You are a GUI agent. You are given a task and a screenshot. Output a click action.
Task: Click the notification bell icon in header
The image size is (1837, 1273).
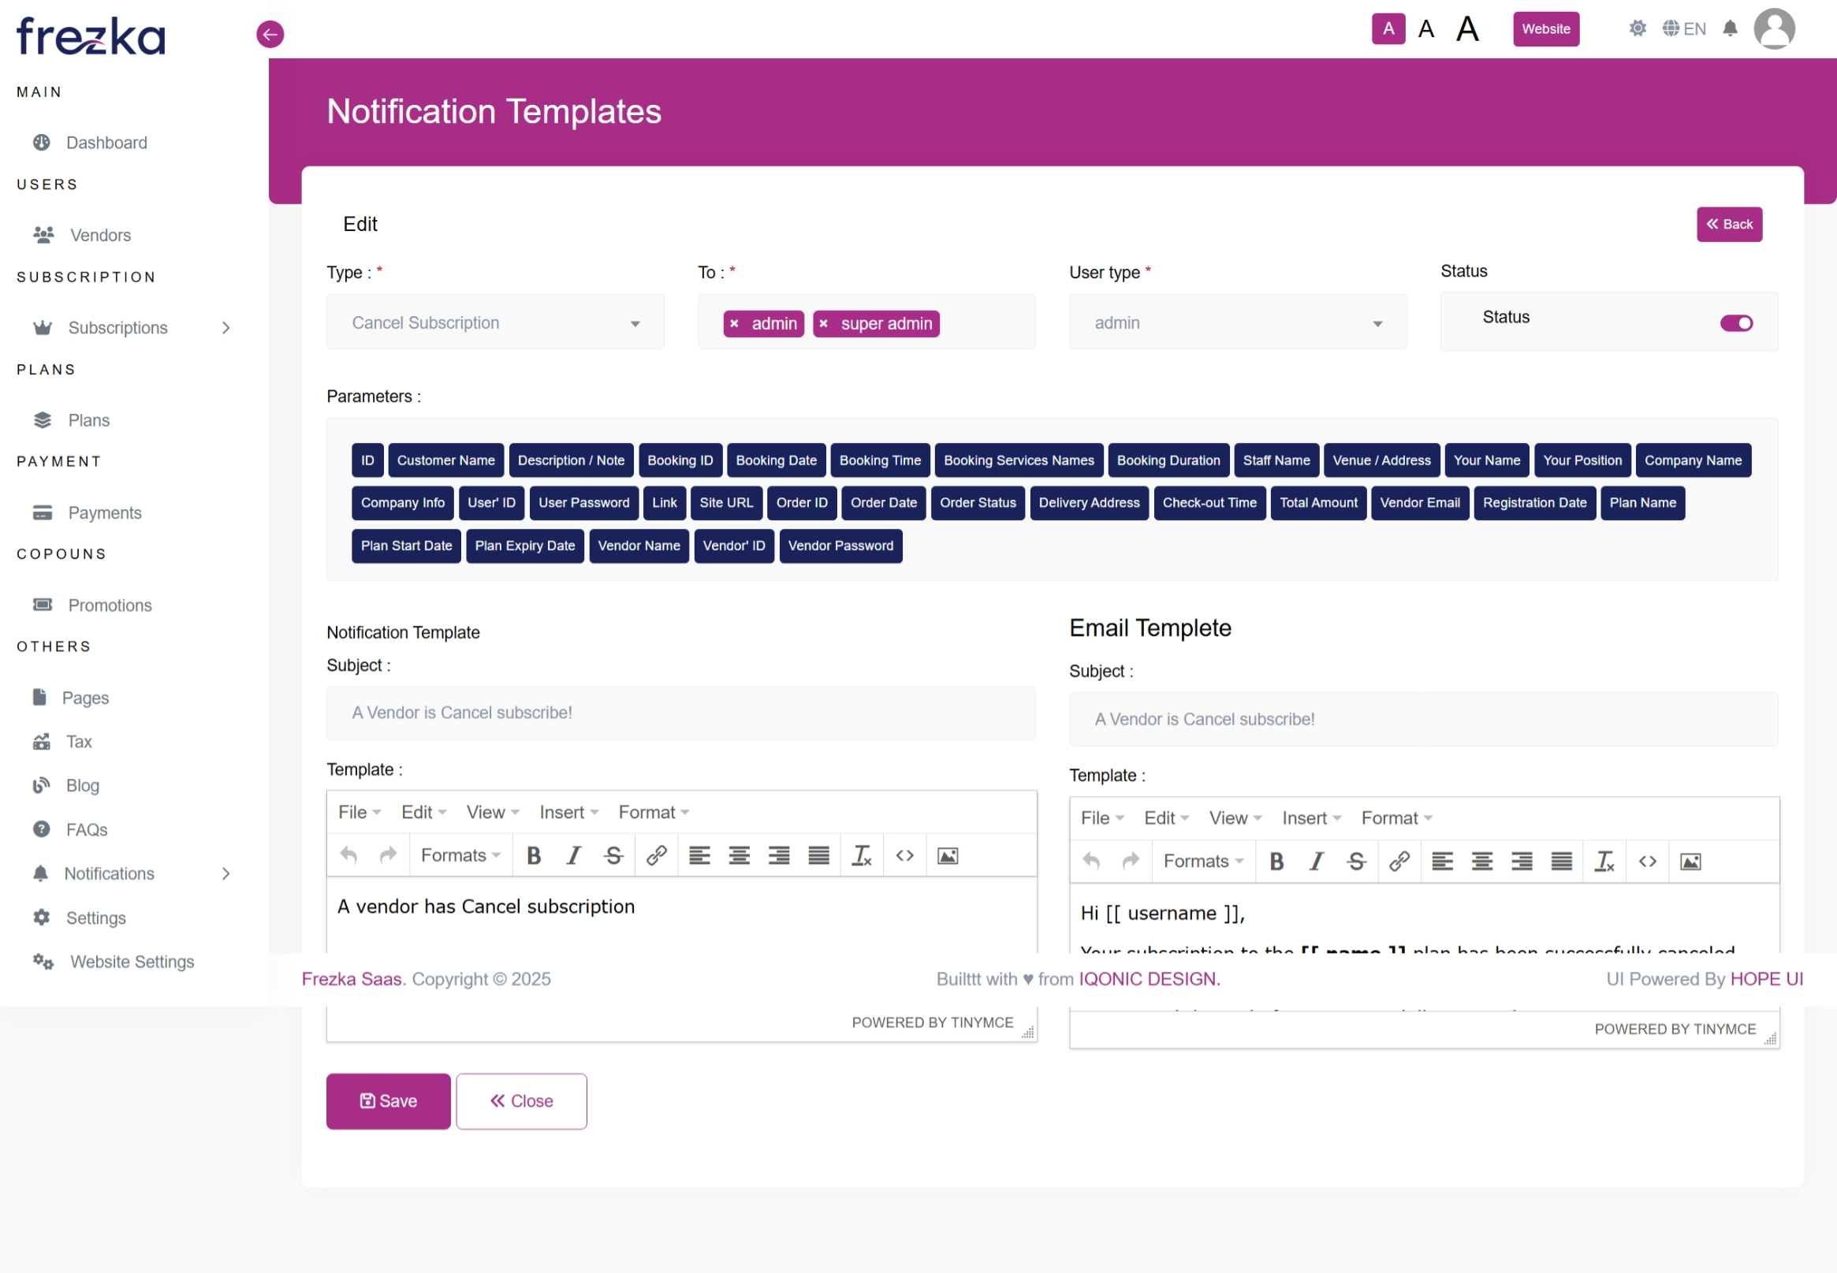(x=1729, y=29)
